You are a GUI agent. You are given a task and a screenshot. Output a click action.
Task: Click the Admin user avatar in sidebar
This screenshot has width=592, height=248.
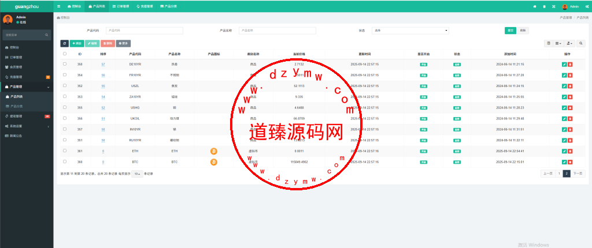click(x=8, y=19)
